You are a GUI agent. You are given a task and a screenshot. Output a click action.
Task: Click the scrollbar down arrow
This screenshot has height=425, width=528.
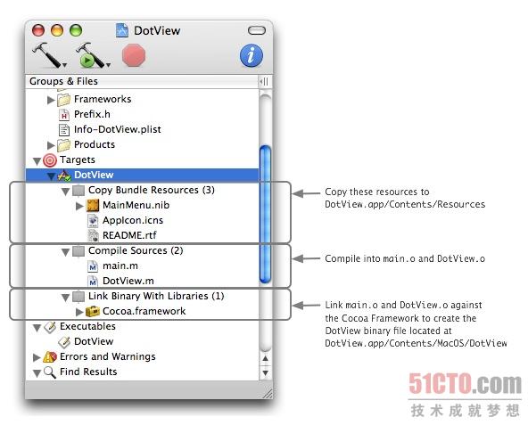pyautogui.click(x=266, y=372)
